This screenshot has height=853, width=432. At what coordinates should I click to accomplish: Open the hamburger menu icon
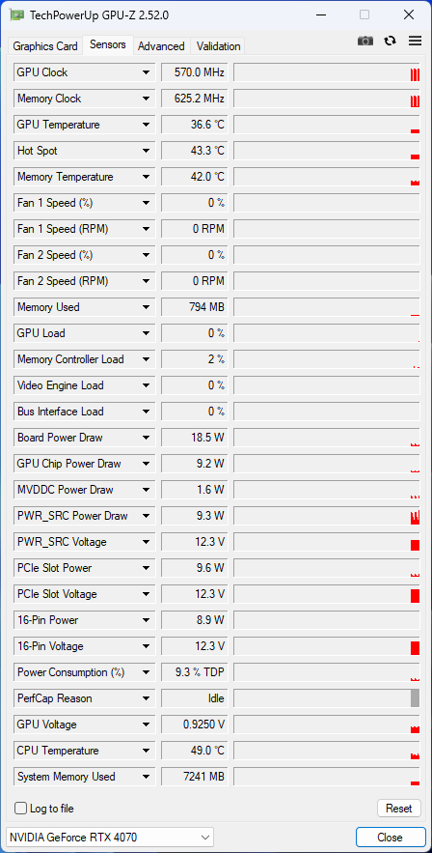416,41
